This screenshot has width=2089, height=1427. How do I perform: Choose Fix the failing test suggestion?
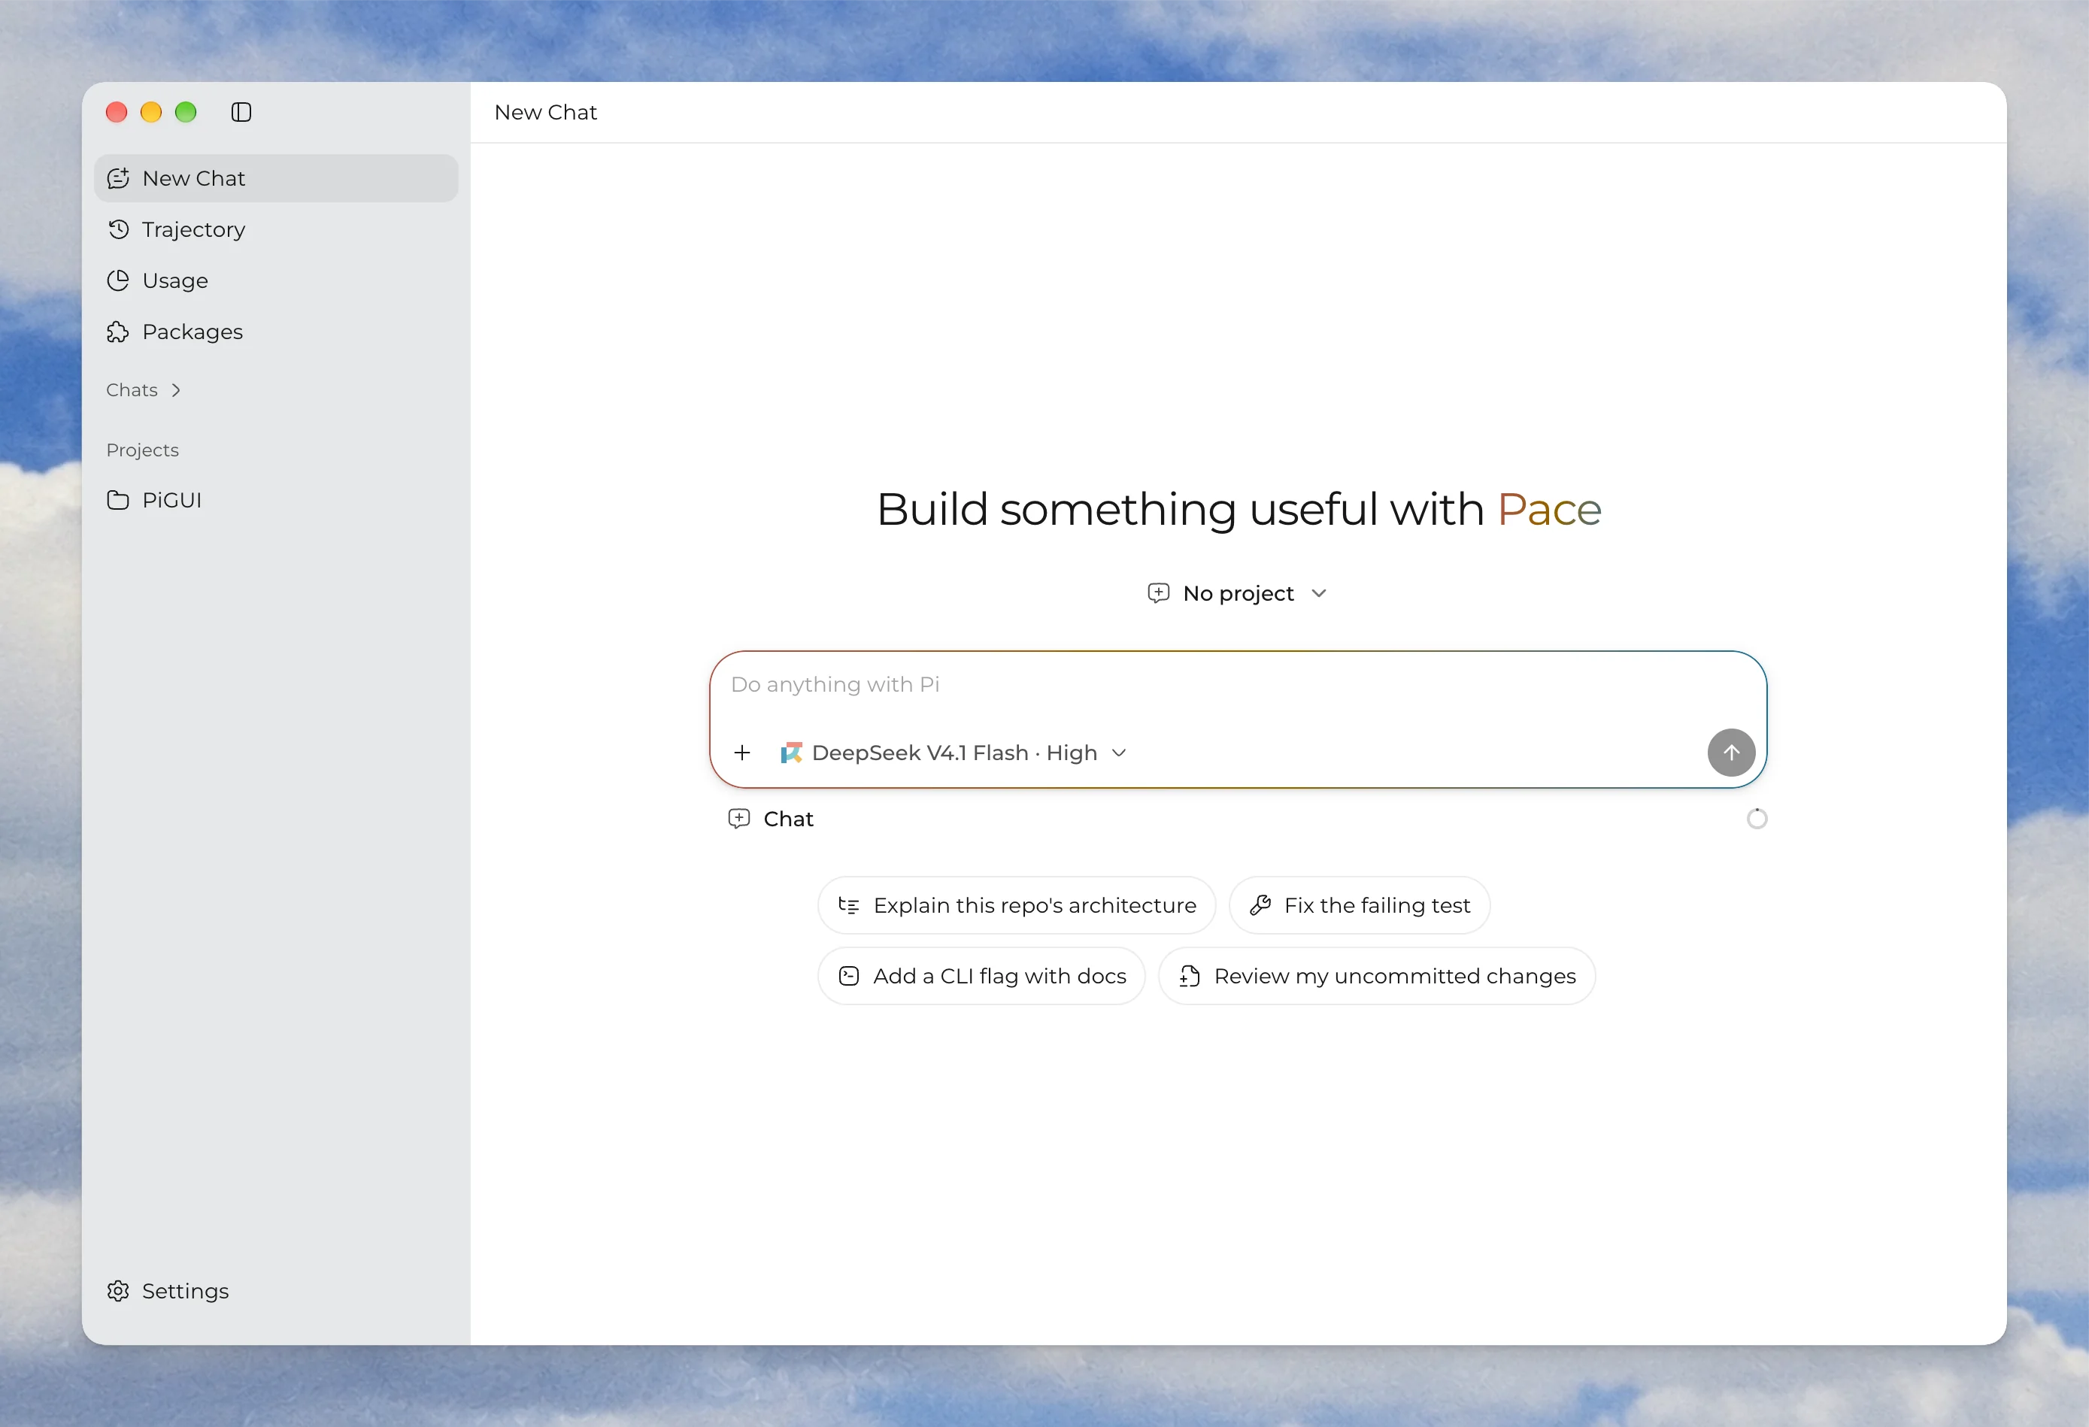1359,905
